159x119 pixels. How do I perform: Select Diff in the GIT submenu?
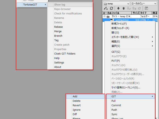75,114
